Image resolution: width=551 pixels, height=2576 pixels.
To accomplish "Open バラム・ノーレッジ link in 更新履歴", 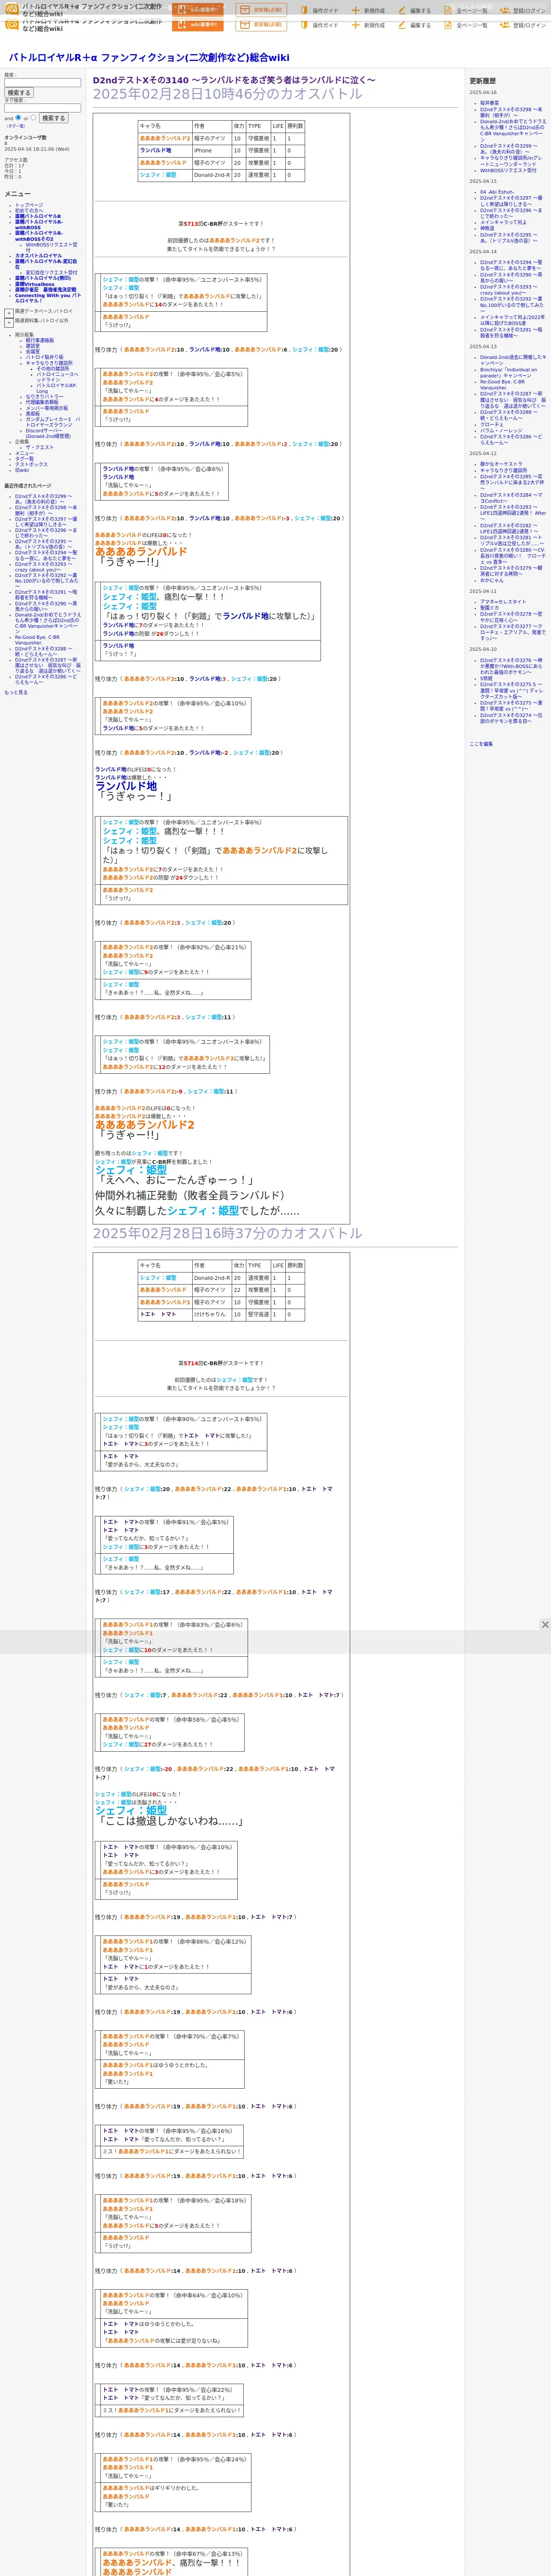I will point(501,430).
